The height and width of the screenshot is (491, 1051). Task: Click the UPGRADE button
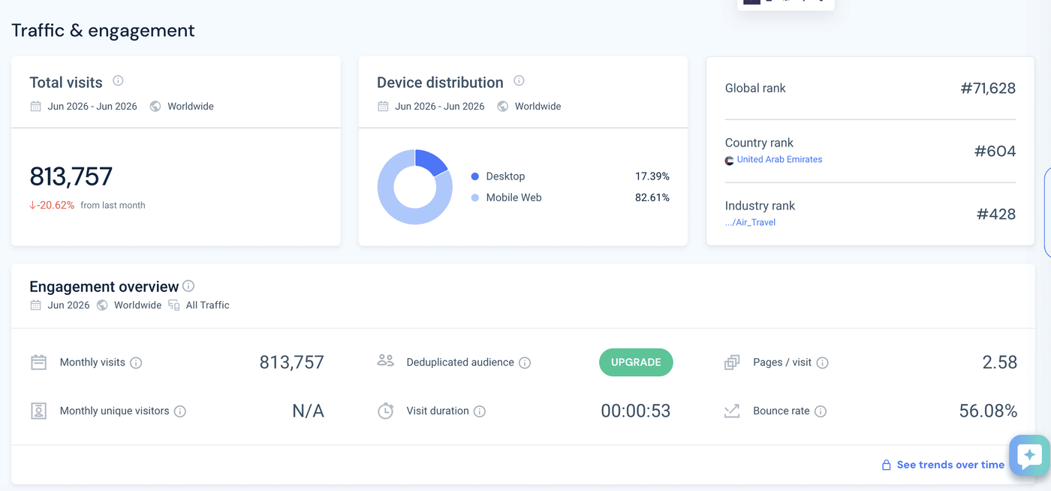pos(636,362)
